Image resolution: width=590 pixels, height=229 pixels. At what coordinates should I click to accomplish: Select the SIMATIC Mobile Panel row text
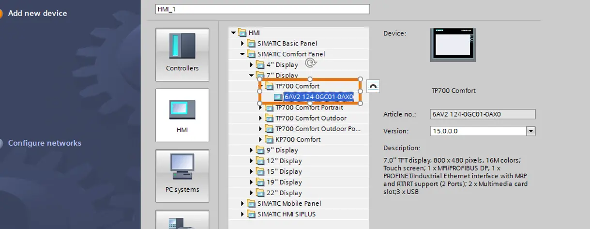289,203
